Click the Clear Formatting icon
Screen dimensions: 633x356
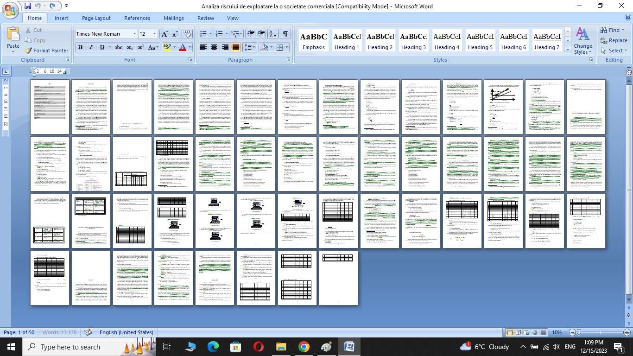point(187,34)
